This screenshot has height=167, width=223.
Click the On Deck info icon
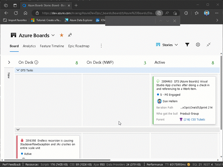36,62
